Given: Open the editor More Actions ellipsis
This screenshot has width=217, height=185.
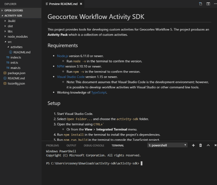Looking at the screenshot, I should 215,4.
